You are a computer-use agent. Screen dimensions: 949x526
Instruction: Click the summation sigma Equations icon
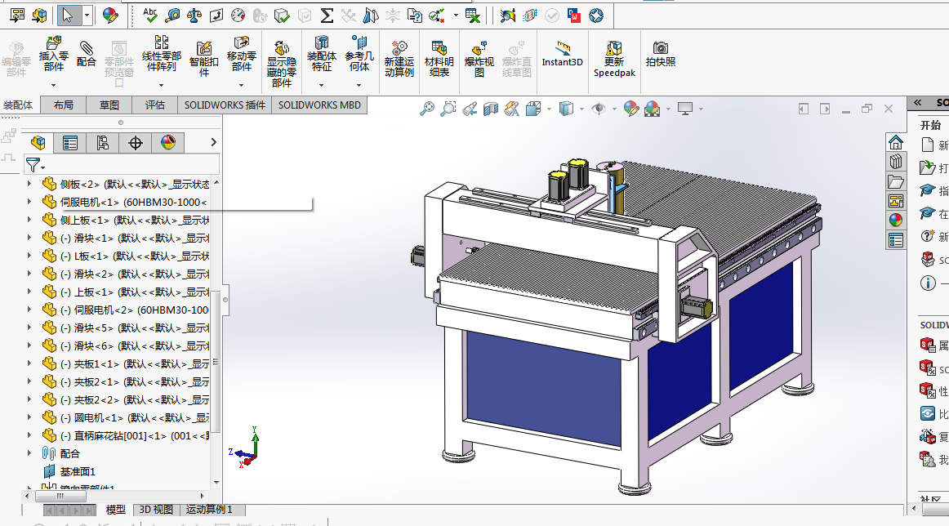tap(327, 16)
